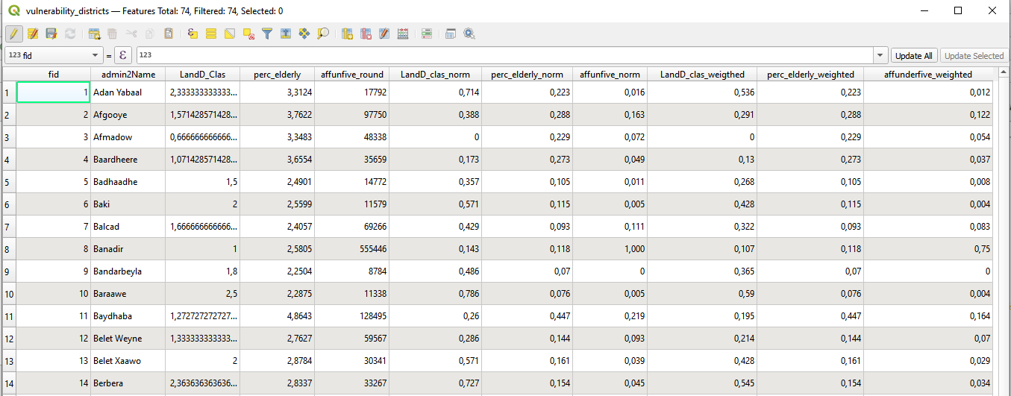Toggle multi edit mode
The image size is (1011, 396).
(33, 34)
